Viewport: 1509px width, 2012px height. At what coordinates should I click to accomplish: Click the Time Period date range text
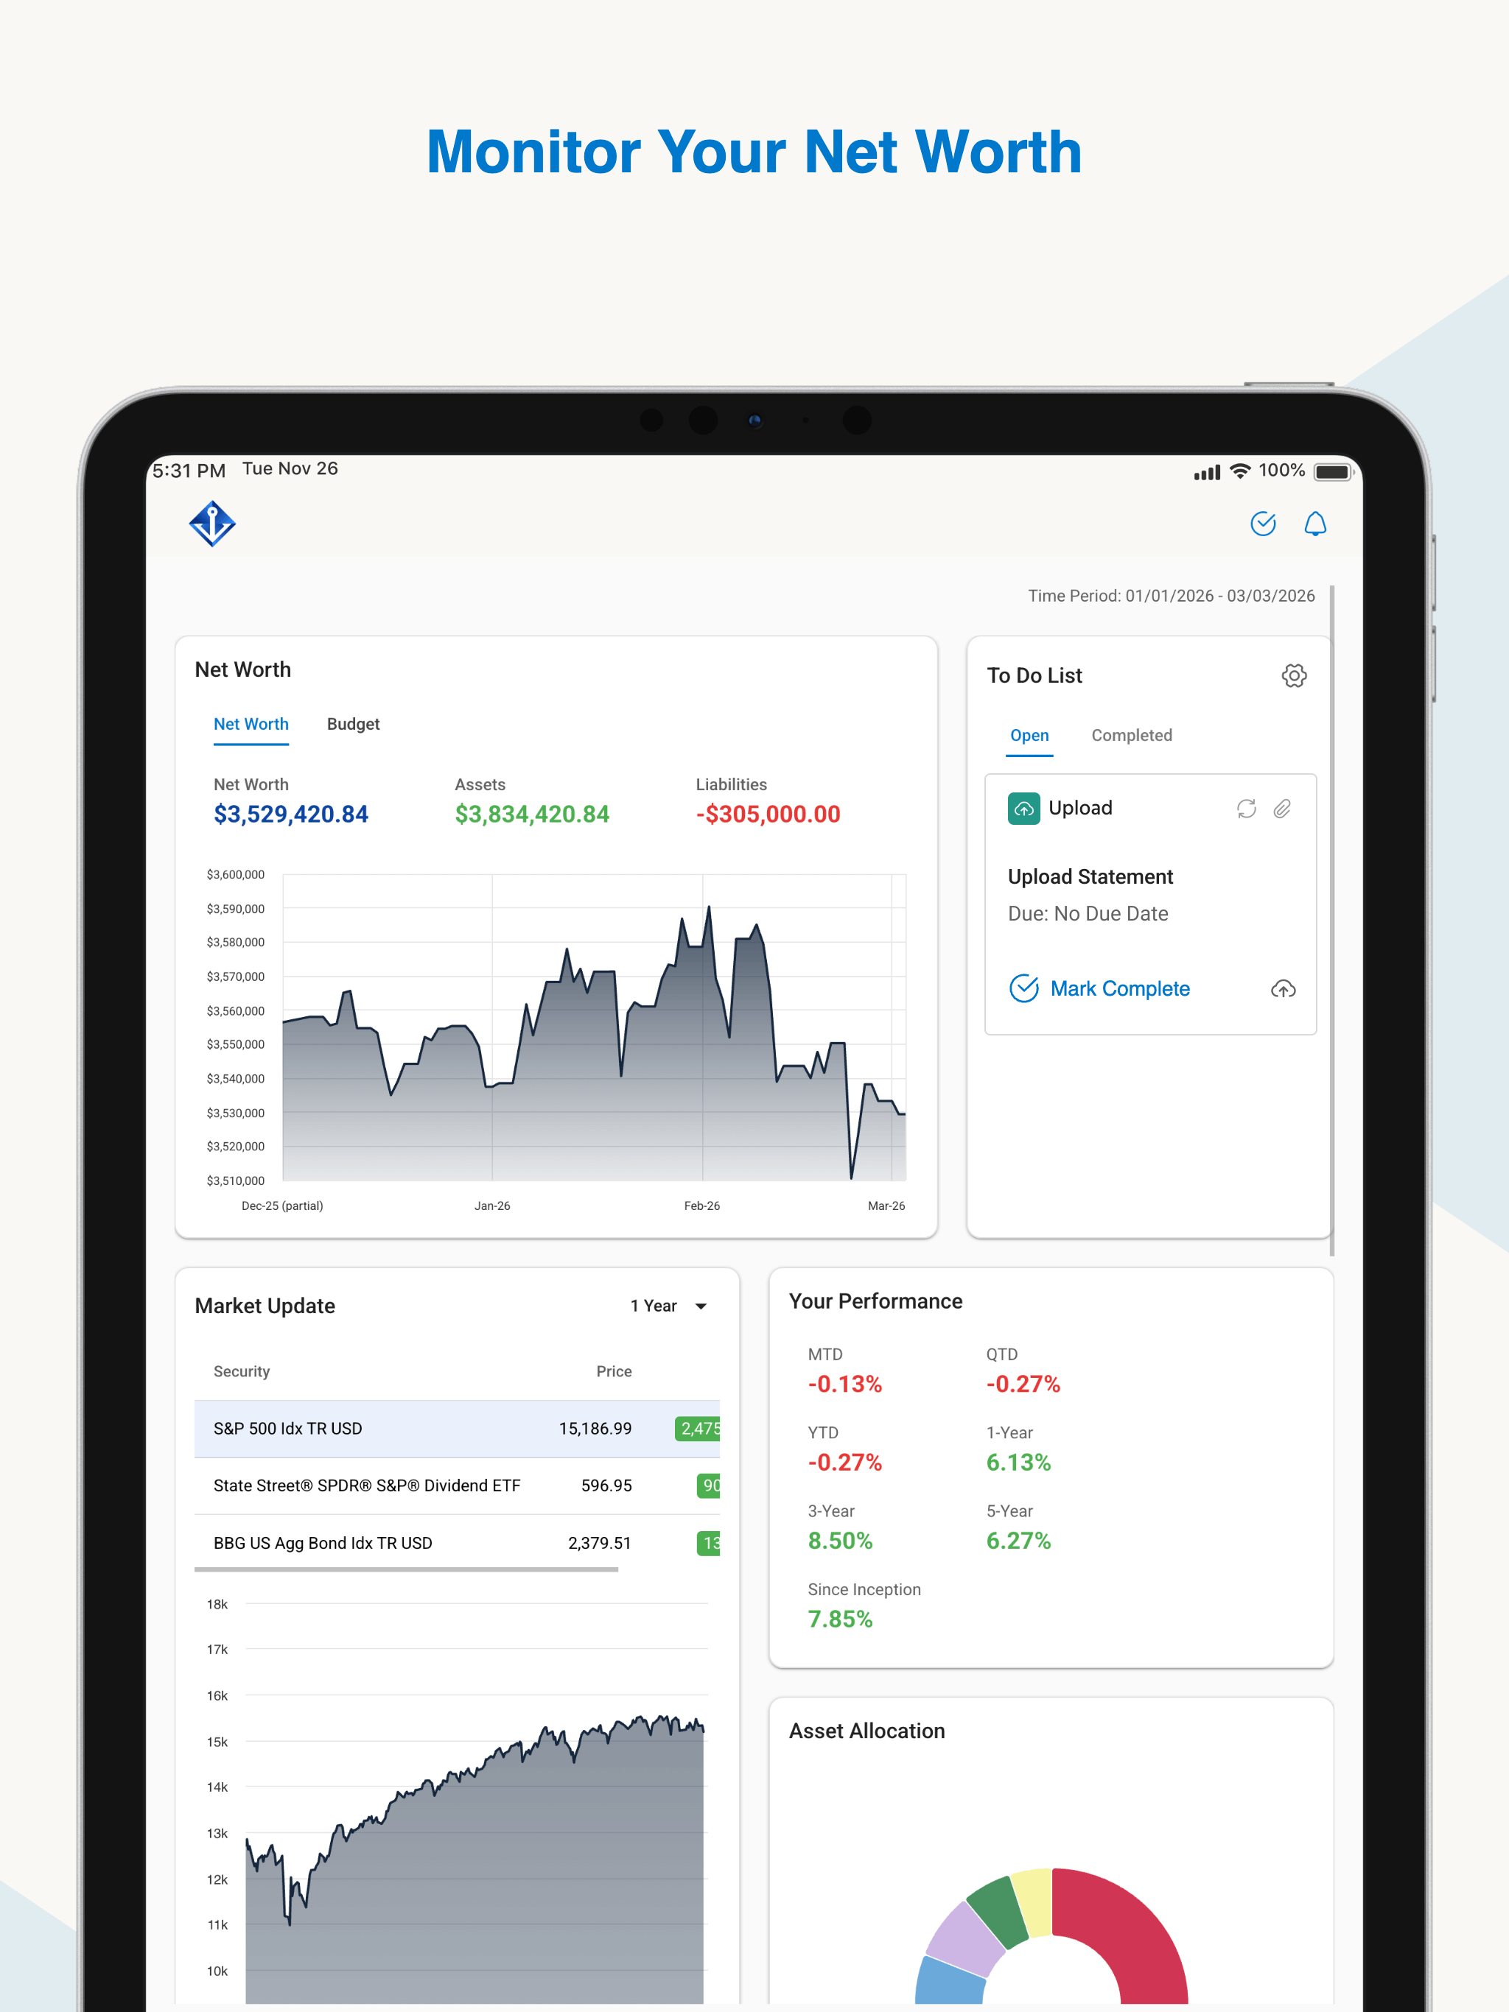(1172, 596)
